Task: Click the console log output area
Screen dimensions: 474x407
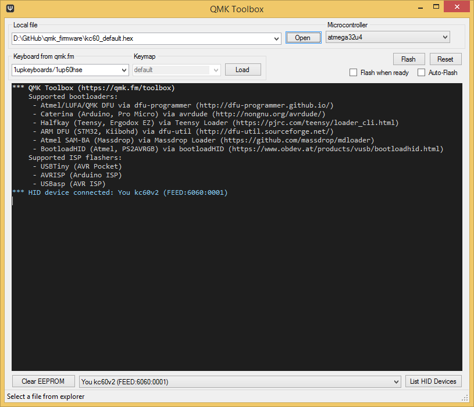Action: pyautogui.click(x=233, y=262)
